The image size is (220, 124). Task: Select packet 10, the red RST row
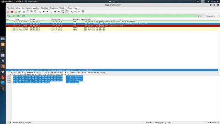pyautogui.click(x=113, y=26)
